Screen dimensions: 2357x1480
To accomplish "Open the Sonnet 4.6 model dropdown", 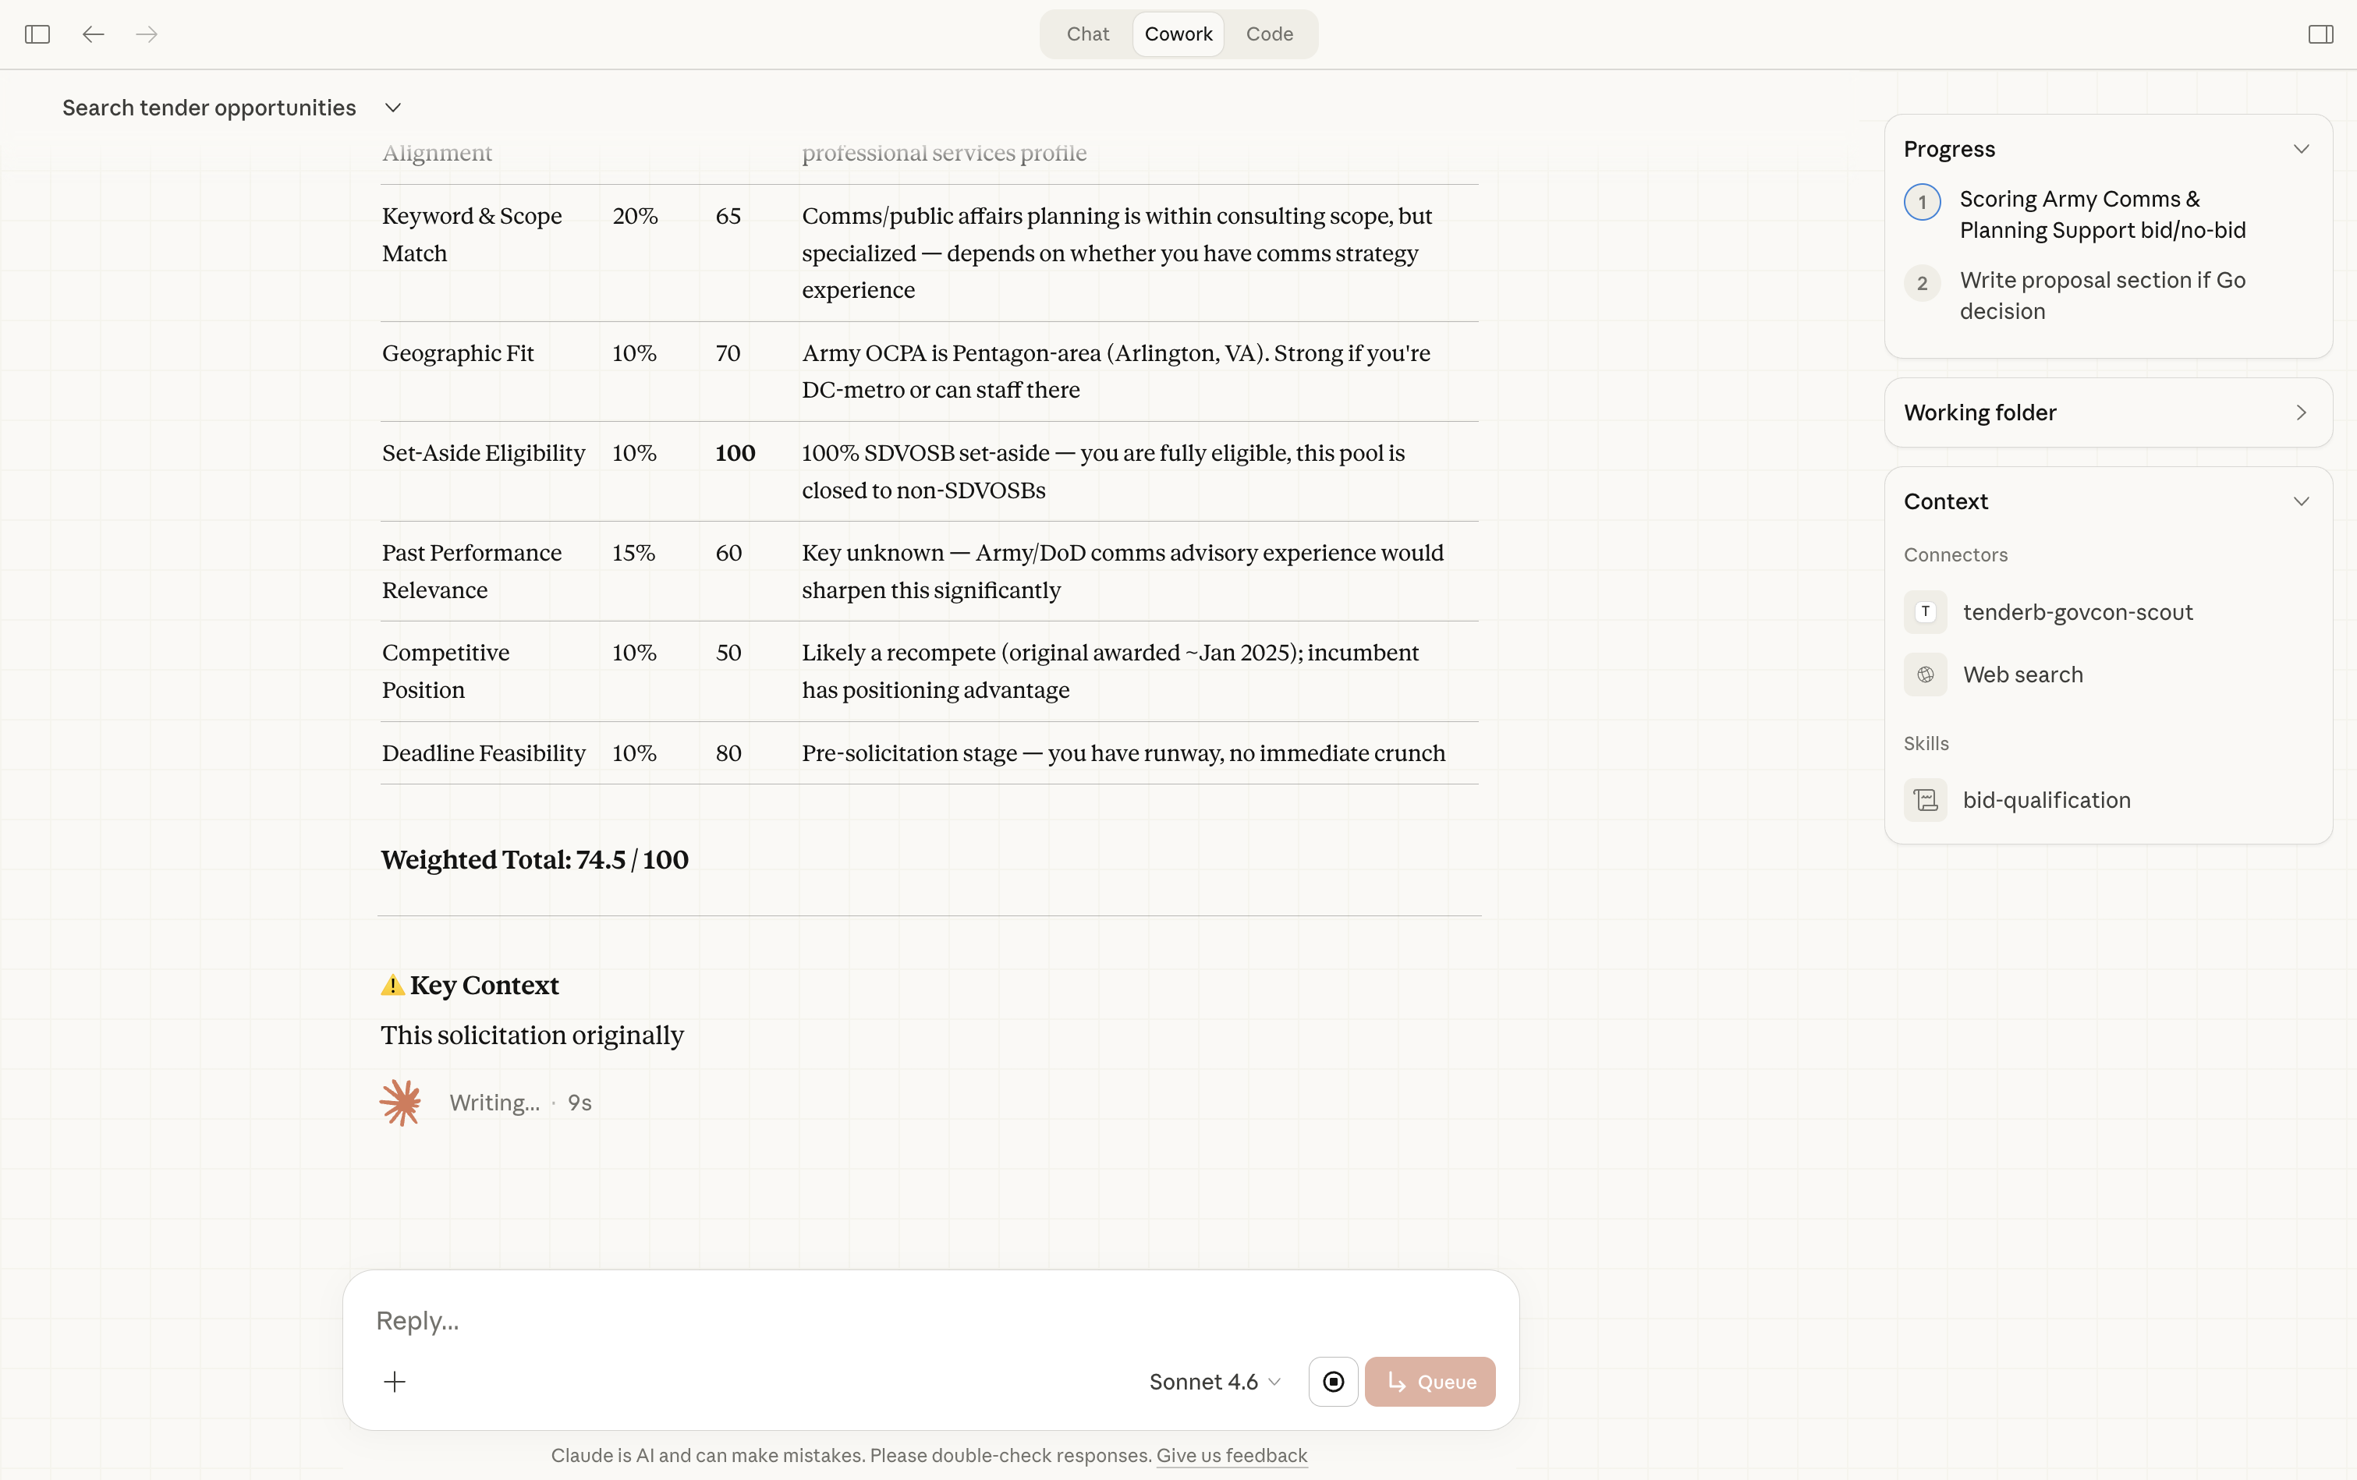I will pyautogui.click(x=1214, y=1381).
